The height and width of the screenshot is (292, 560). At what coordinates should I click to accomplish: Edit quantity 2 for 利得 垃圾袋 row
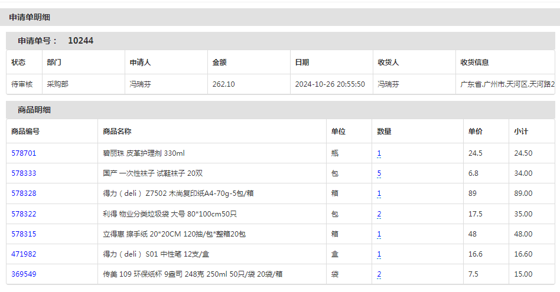[379, 214]
